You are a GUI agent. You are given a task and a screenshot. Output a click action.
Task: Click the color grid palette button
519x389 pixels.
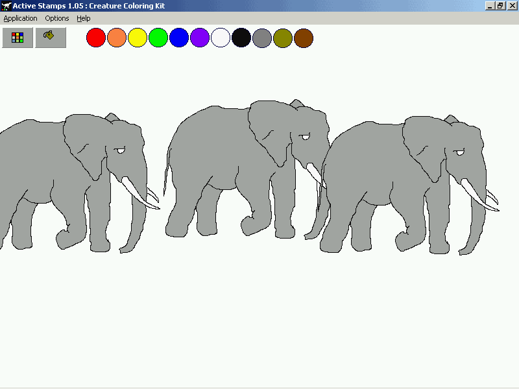[x=18, y=38]
